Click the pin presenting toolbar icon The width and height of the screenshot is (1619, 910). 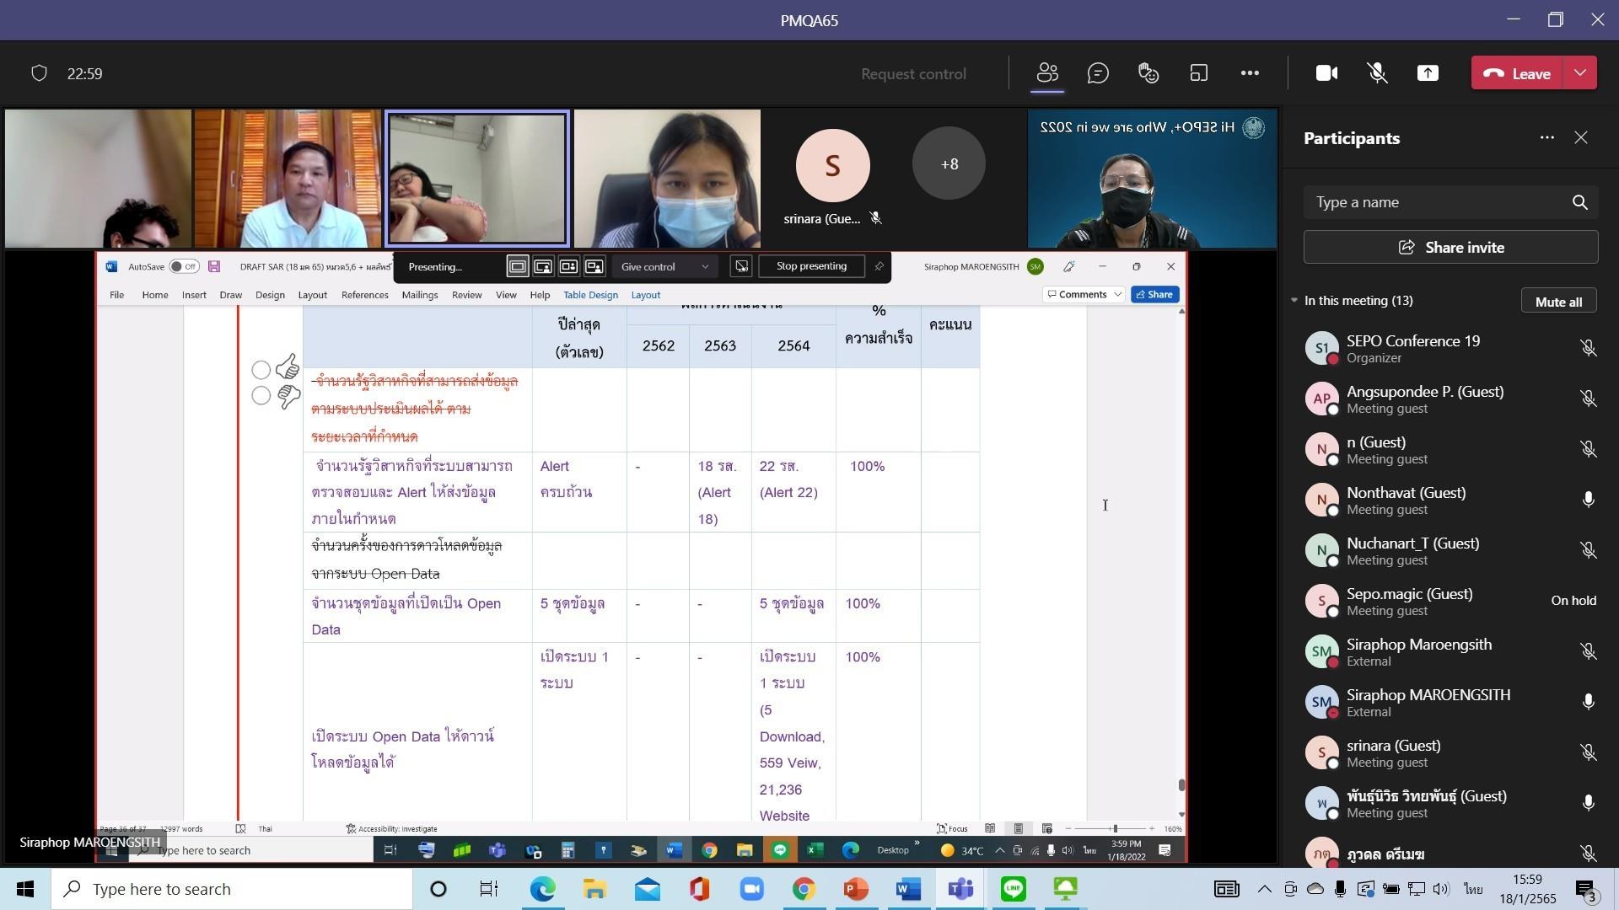click(x=879, y=266)
